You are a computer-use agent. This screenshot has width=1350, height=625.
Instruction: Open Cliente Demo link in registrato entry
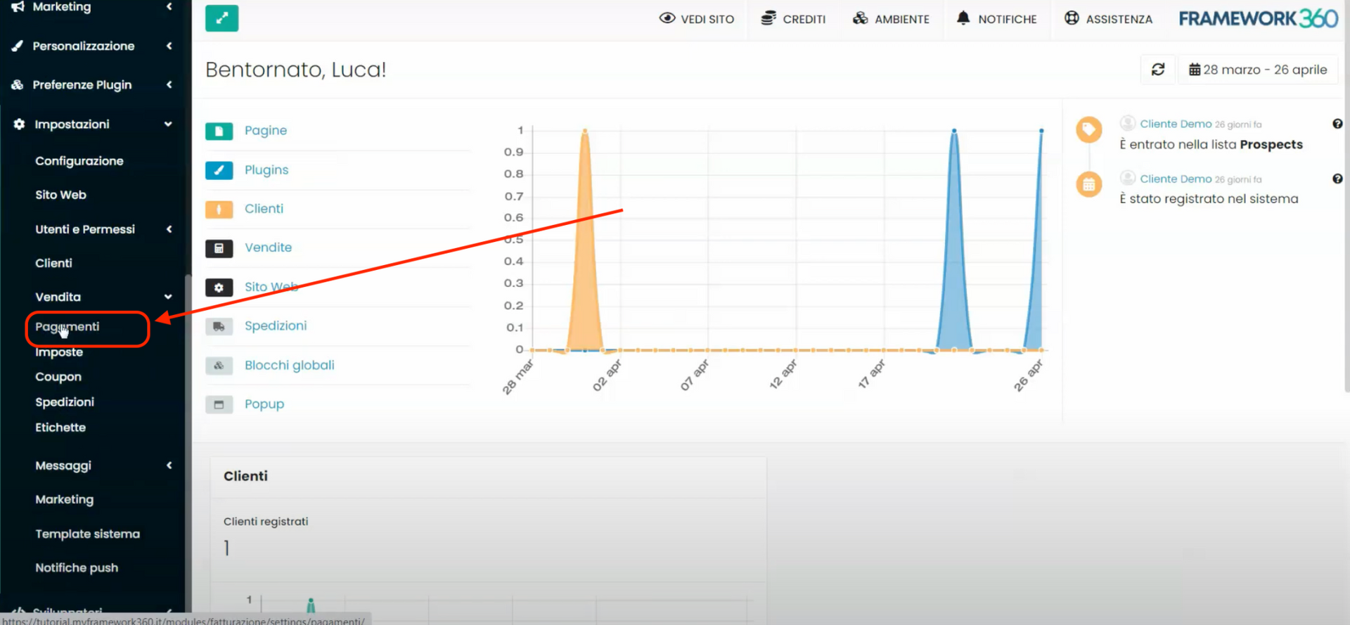(x=1176, y=179)
